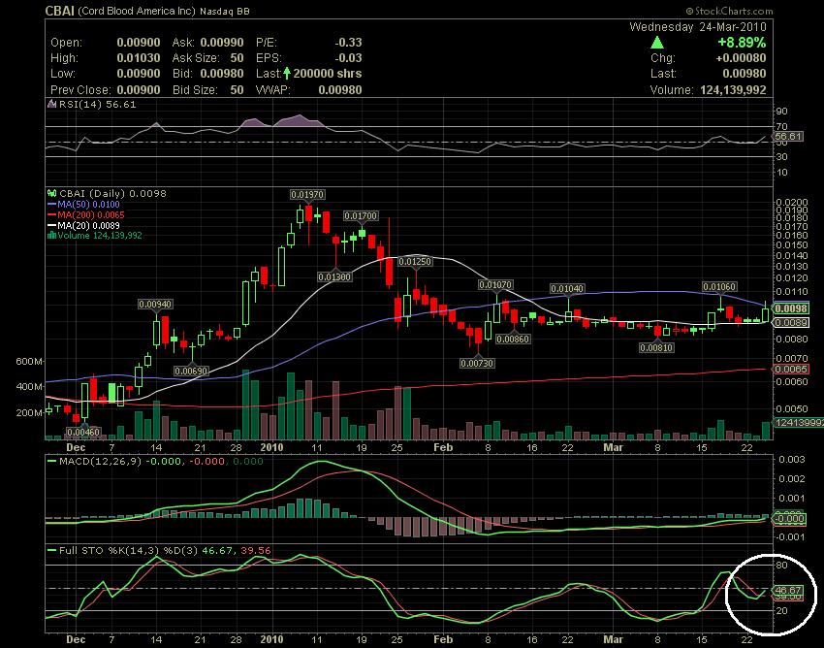The height and width of the screenshot is (648, 824).
Task: Click the 46.67 stochastic value tag
Action: tap(788, 590)
